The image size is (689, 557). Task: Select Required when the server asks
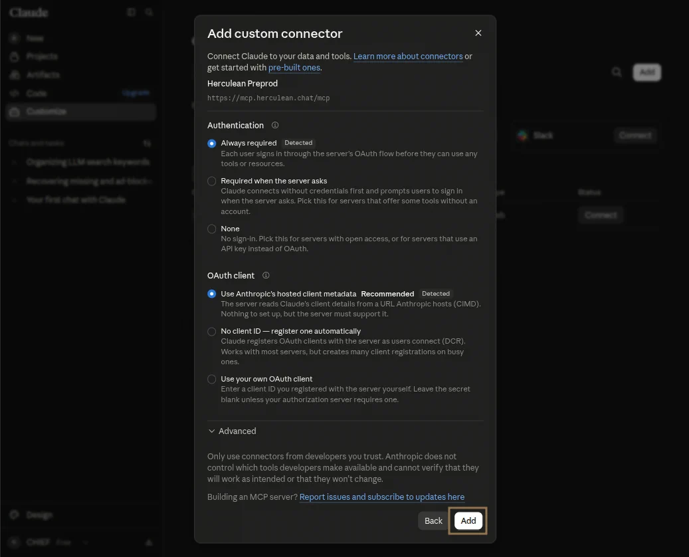point(212,181)
